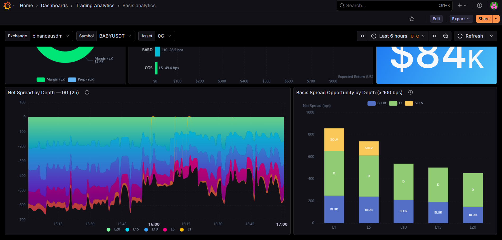Open Trading Analytics breadcrumb
The width and height of the screenshot is (502, 240).
pos(95,6)
